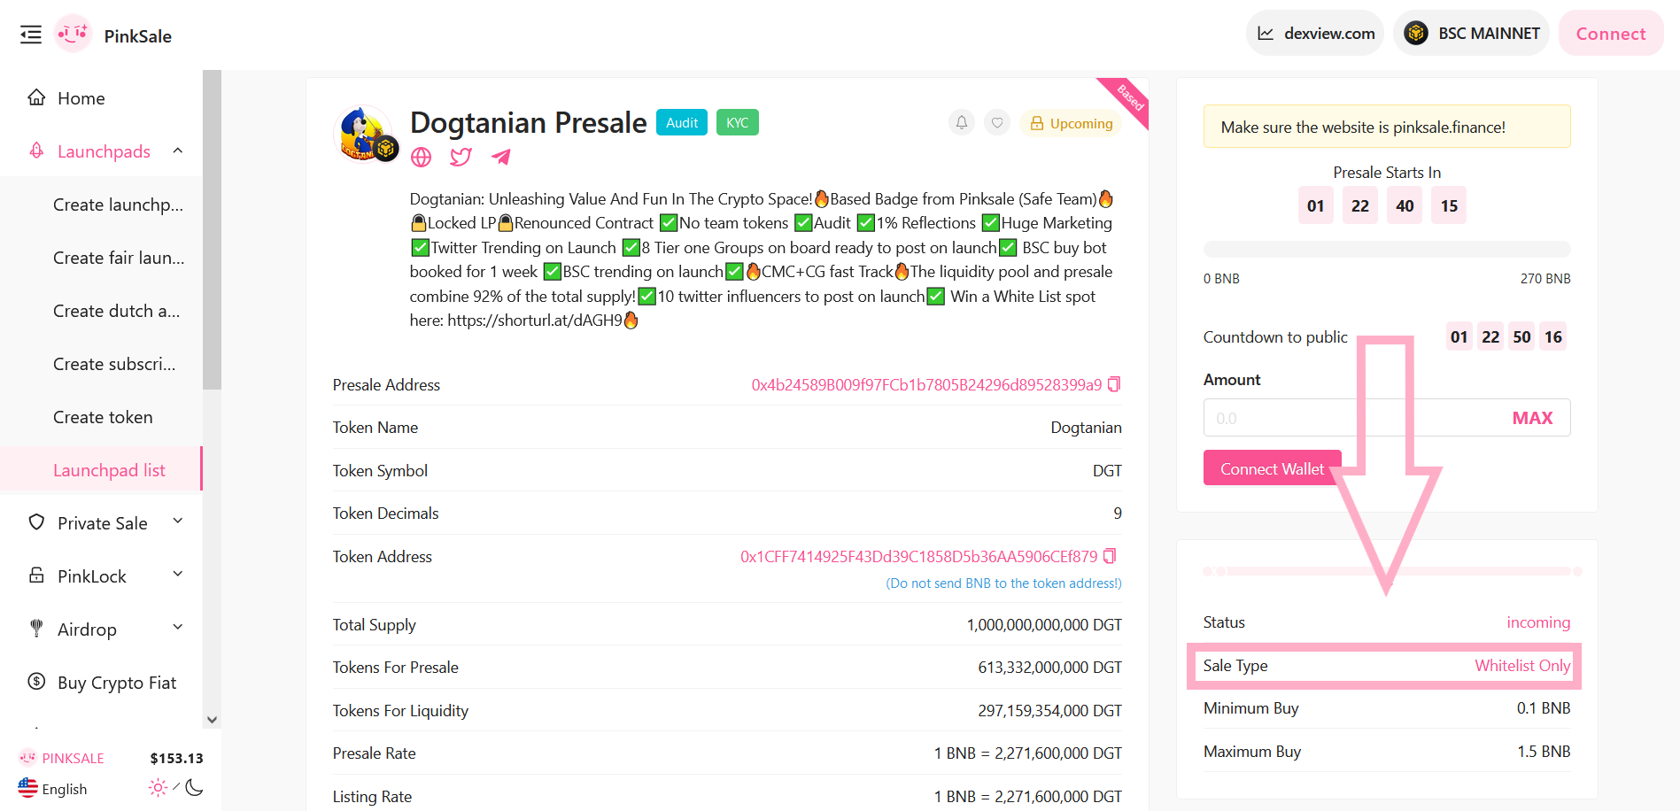Click the sidebar scrollbar thumb
Image resolution: width=1680 pixels, height=811 pixels.
[212, 230]
